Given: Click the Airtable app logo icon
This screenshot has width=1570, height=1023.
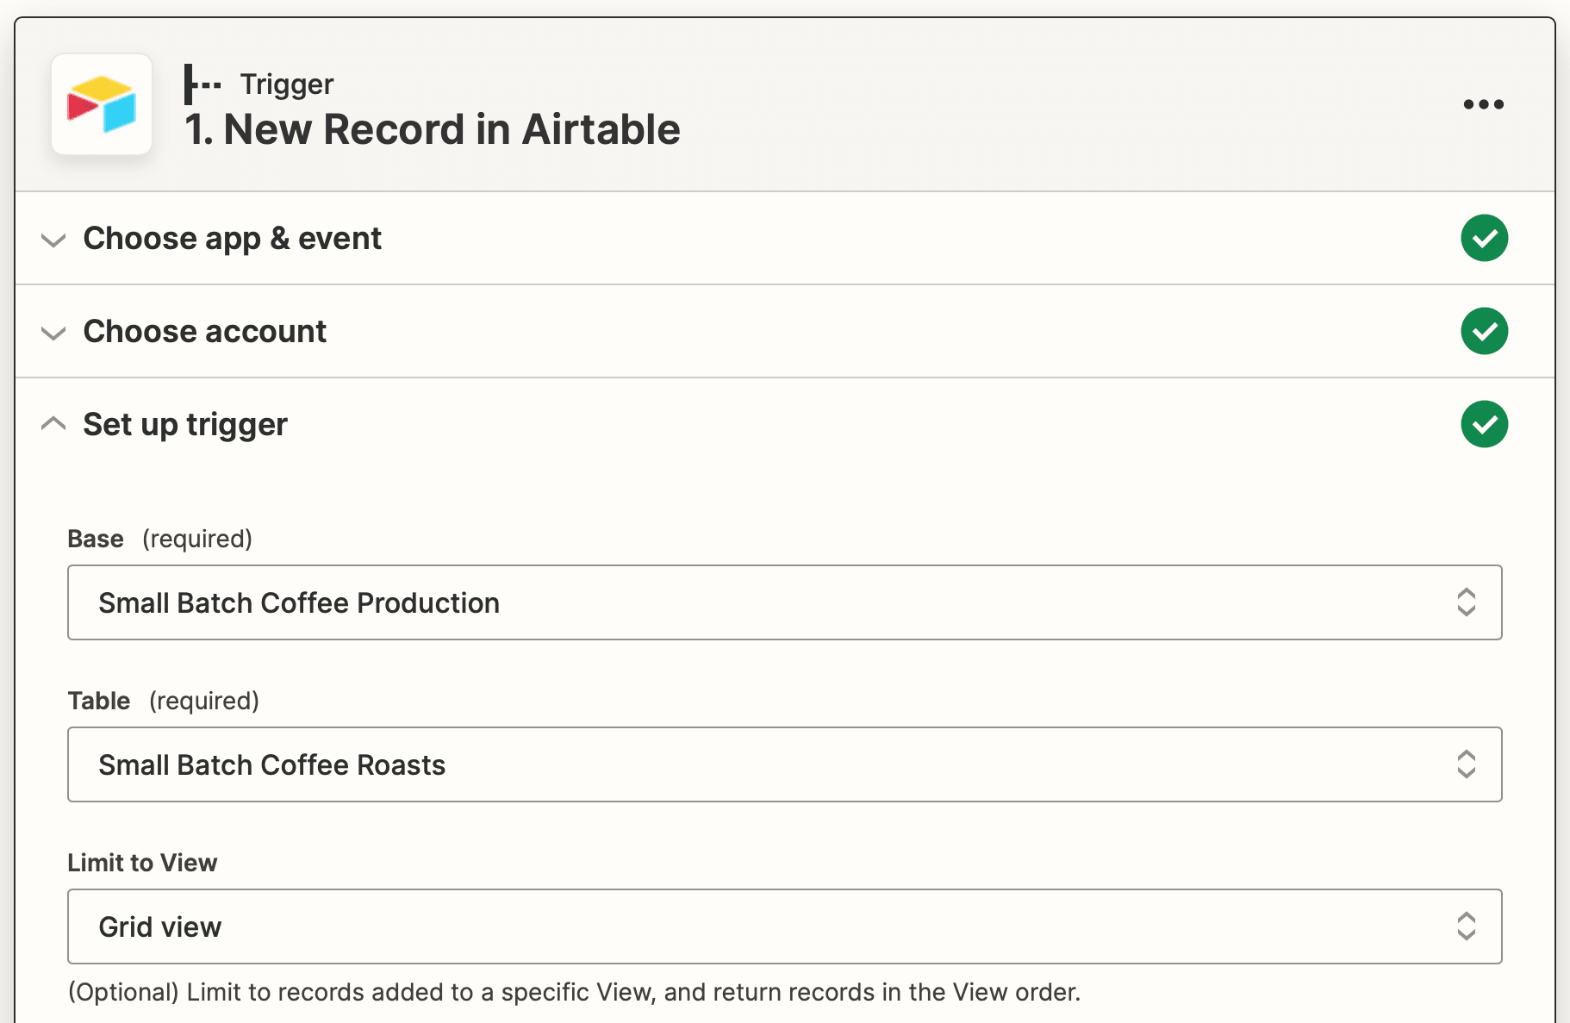Looking at the screenshot, I should (x=102, y=104).
